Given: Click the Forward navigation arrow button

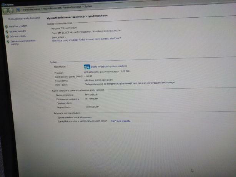Looking at the screenshot, I should coord(11,10).
